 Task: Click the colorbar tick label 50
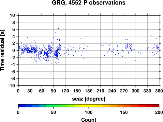(x=53, y=113)
